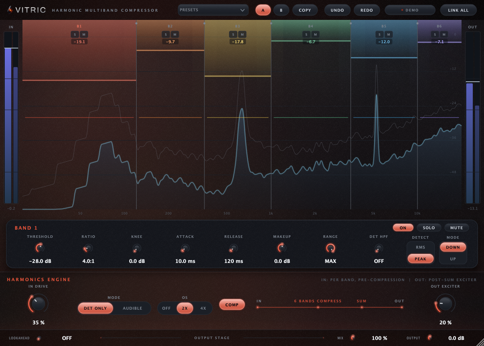Click the Band 1 Ratio knob

click(88, 248)
